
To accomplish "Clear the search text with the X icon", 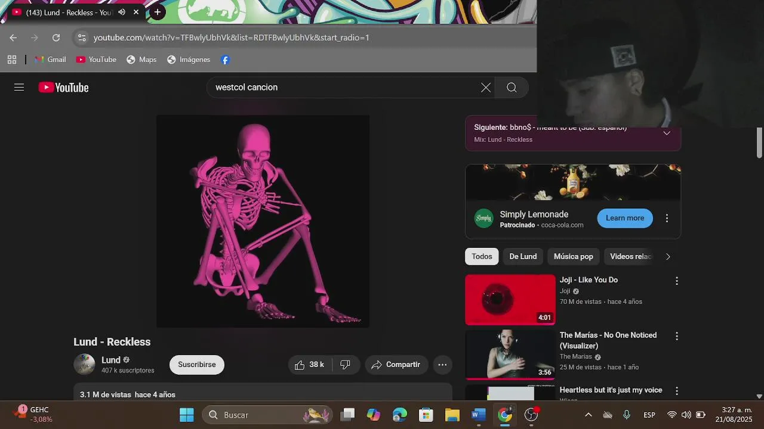I will point(486,88).
